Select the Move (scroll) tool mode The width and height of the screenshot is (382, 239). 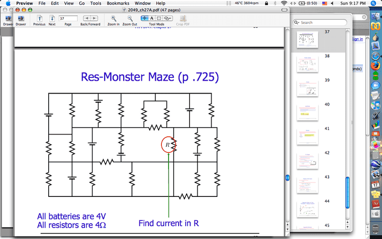coord(145,18)
